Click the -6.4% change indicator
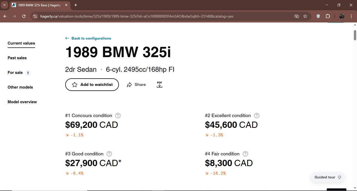357x191 pixels. (74, 173)
